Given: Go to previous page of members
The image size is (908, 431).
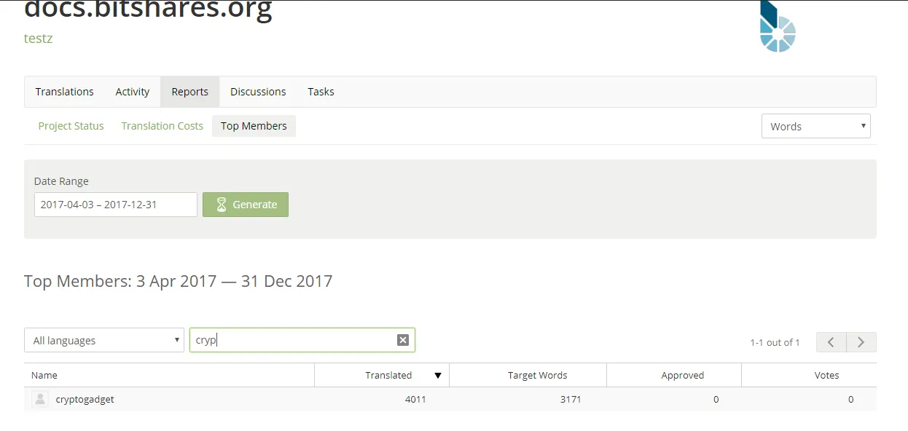Looking at the screenshot, I should point(831,342).
